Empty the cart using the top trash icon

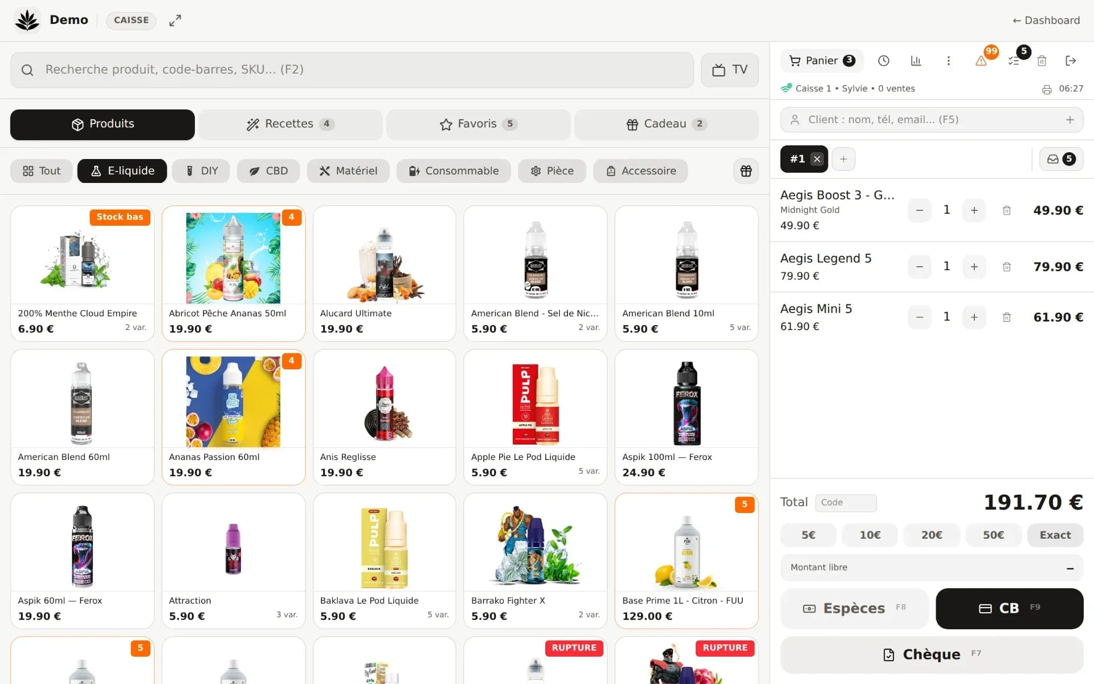(1042, 61)
